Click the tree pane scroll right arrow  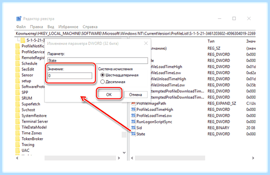pyautogui.click(x=119, y=158)
